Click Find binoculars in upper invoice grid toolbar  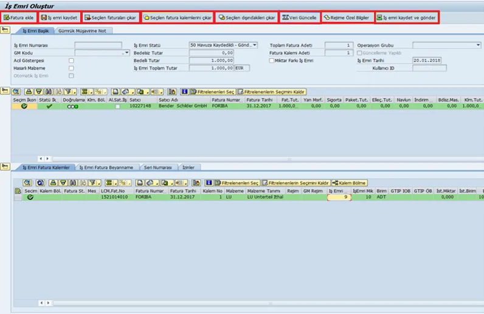49,92
